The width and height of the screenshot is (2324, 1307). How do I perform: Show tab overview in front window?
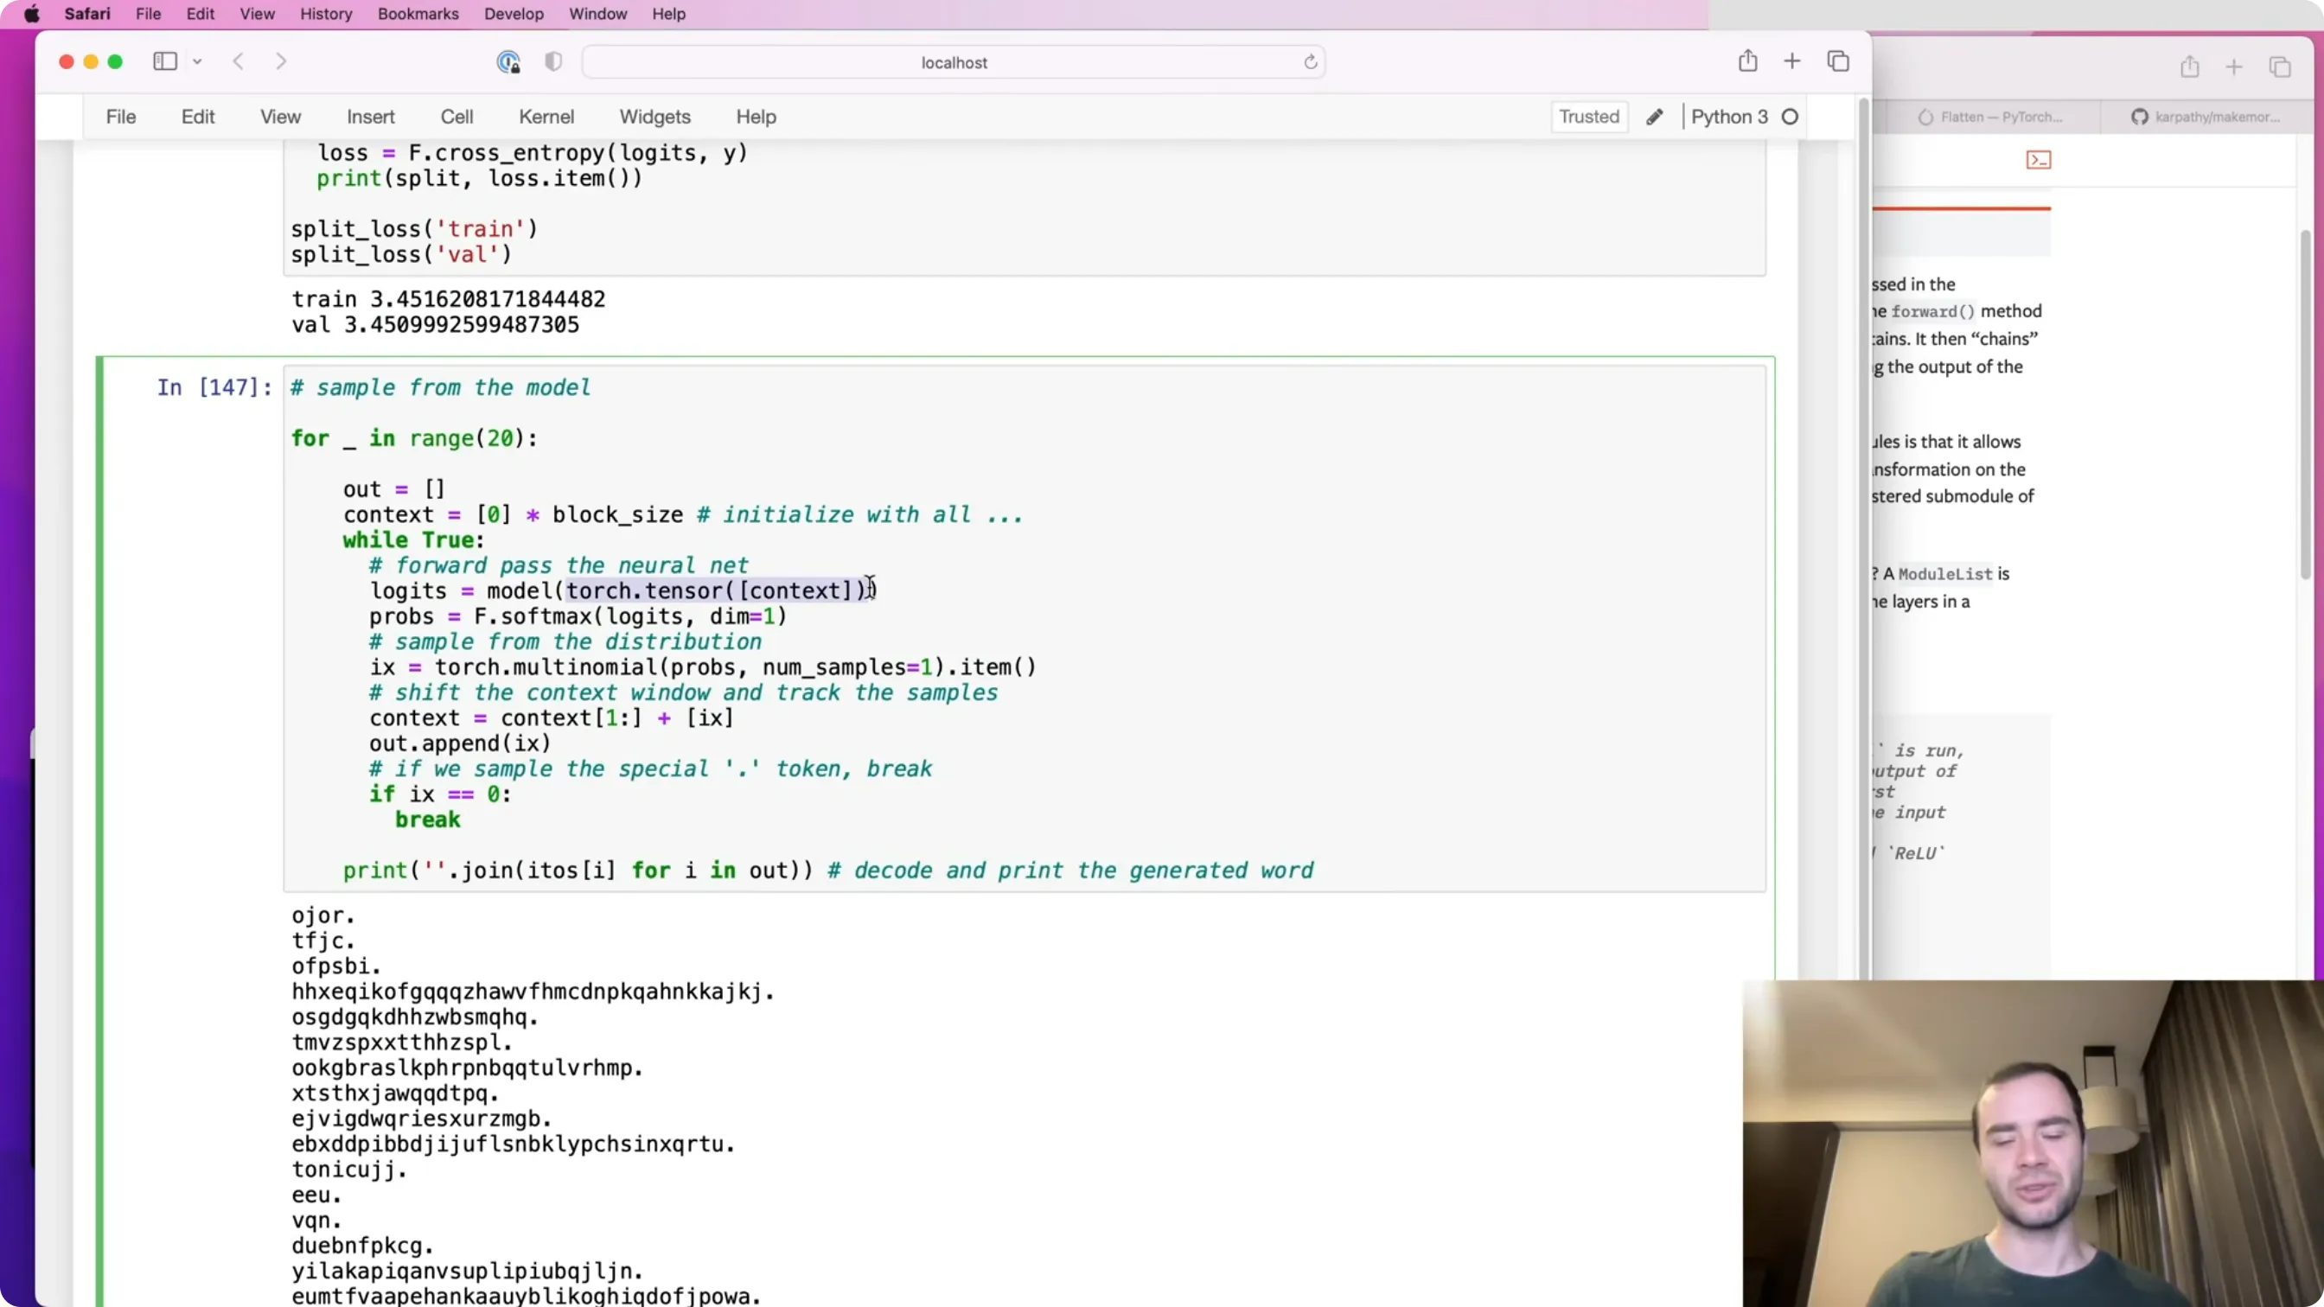pyautogui.click(x=1838, y=61)
